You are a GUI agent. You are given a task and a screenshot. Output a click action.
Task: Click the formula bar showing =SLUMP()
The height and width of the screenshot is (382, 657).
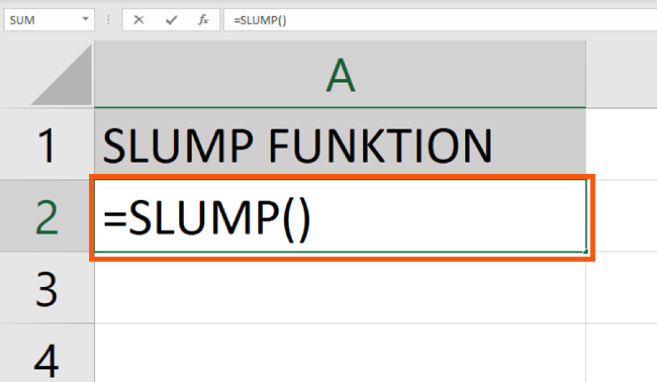click(438, 20)
